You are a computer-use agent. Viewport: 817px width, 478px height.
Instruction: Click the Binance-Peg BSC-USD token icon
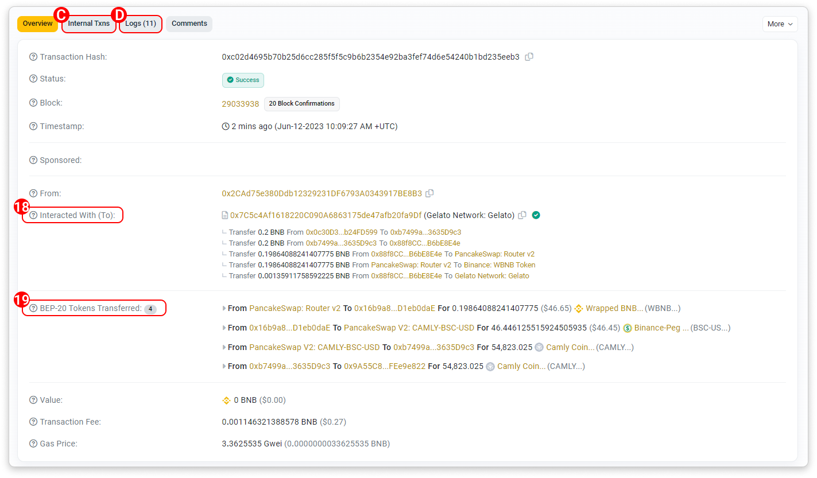tap(628, 328)
